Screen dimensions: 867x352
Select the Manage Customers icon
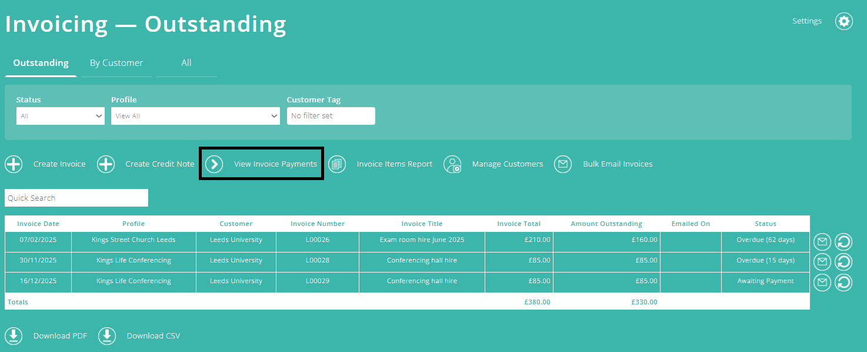click(x=452, y=164)
